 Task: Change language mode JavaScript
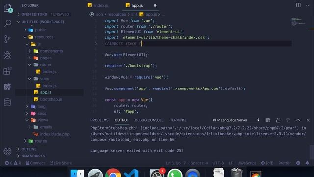click(247, 163)
